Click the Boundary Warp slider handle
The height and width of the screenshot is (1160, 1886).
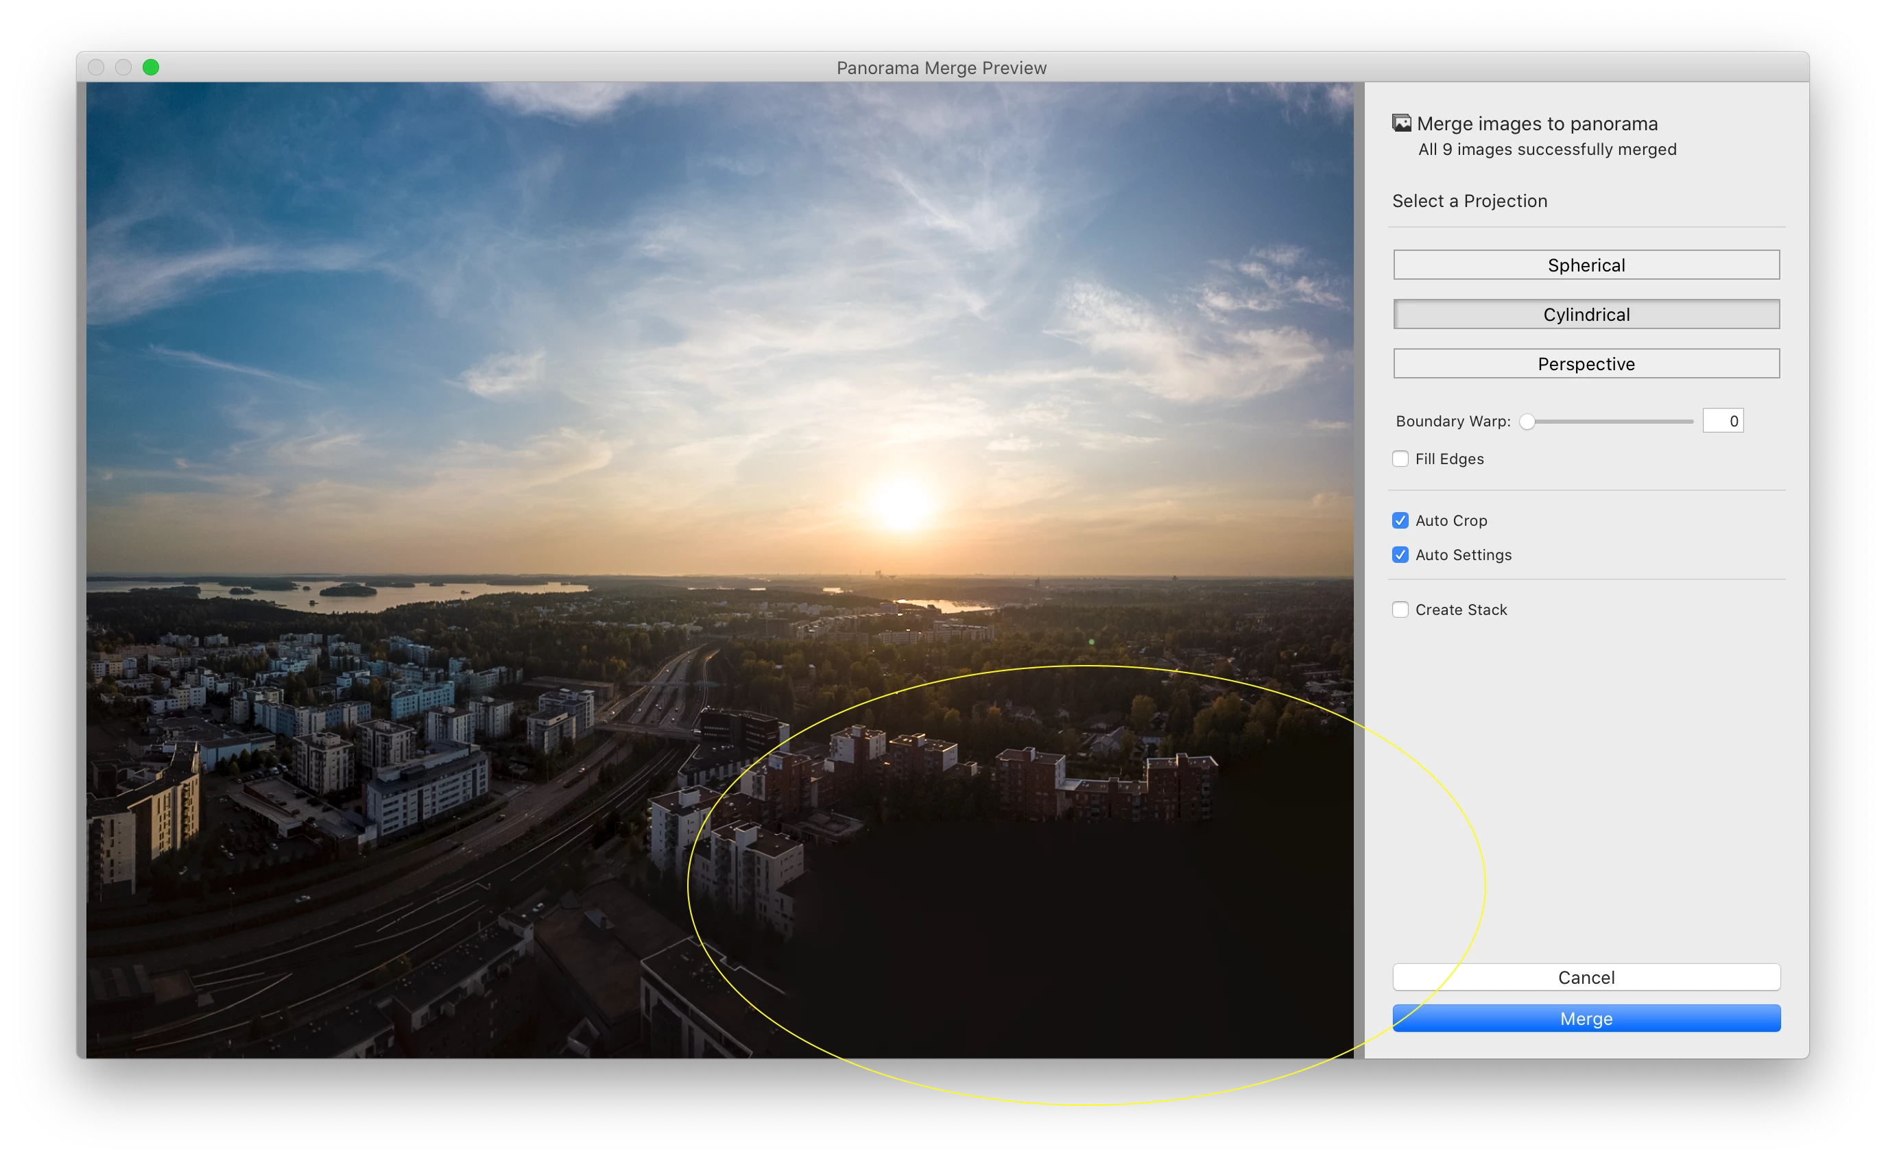coord(1527,421)
